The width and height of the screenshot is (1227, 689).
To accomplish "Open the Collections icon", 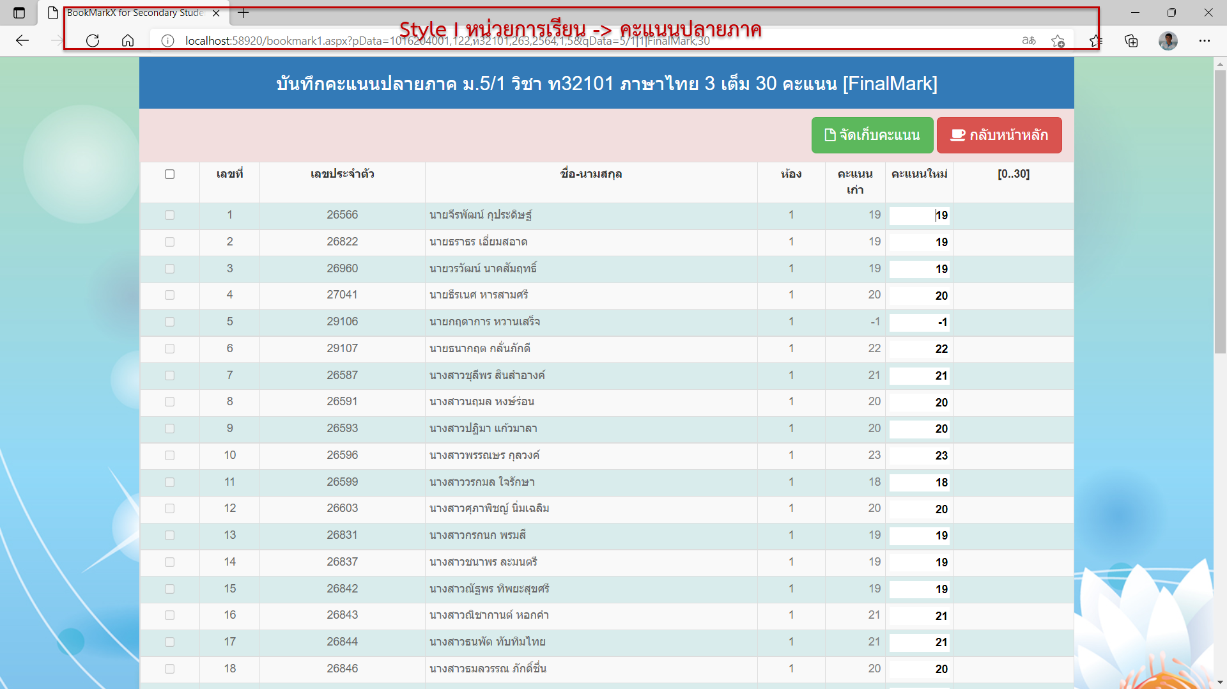I will coord(1131,41).
